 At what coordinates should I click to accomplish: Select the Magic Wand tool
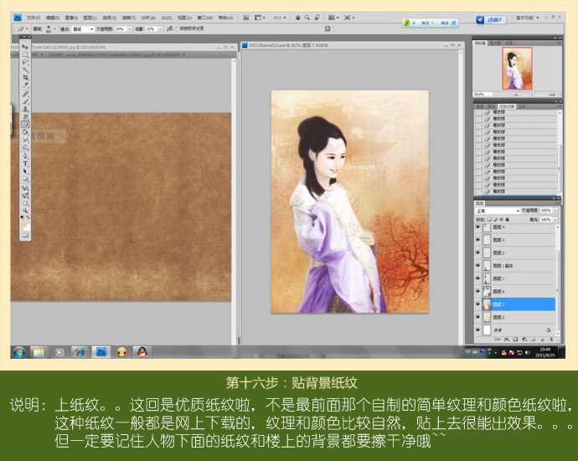[25, 70]
